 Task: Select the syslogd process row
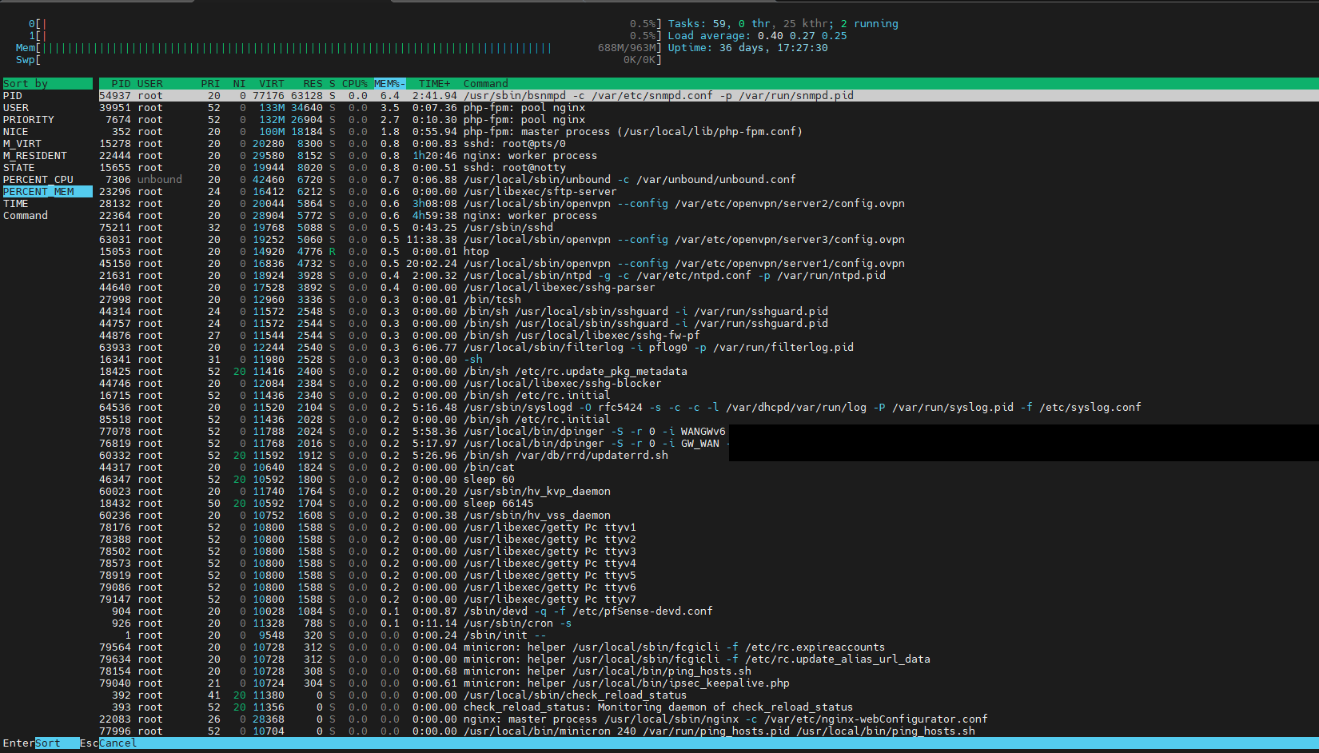(x=708, y=408)
